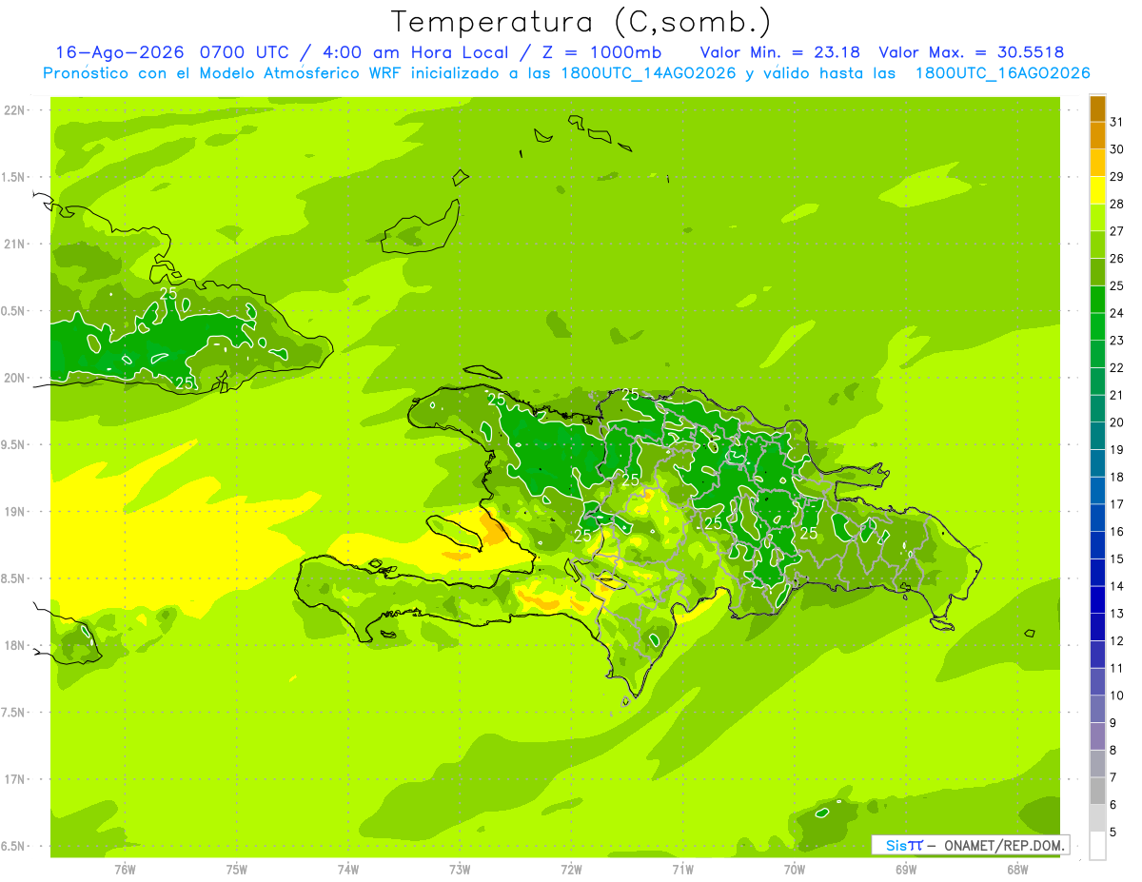Image resolution: width=1142 pixels, height=882 pixels.
Task: Click the "Valor Max. = 30.5518" value
Action: pos(972,52)
